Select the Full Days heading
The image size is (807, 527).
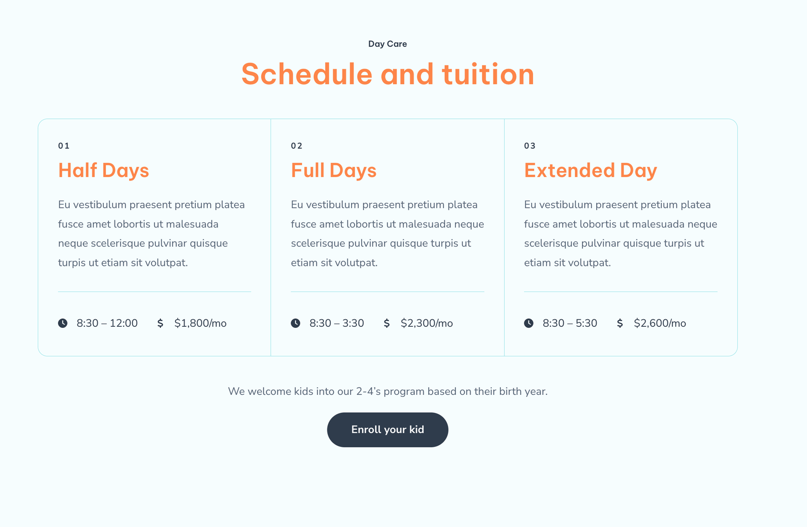[333, 170]
